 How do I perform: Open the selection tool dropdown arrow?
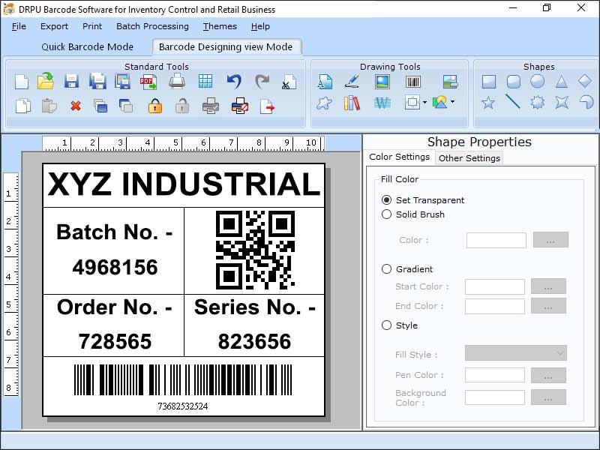point(424,103)
